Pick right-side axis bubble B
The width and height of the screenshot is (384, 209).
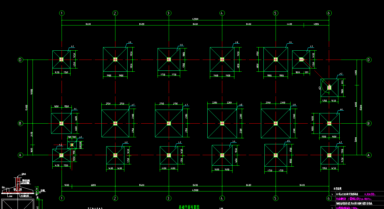click(x=369, y=123)
